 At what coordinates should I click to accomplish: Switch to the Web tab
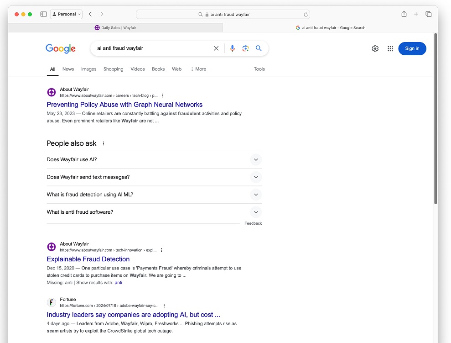[176, 69]
